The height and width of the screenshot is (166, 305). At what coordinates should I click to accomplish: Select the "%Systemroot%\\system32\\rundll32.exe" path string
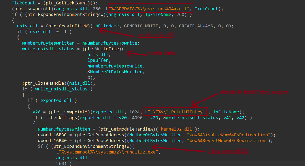pyautogui.click(x=108, y=152)
